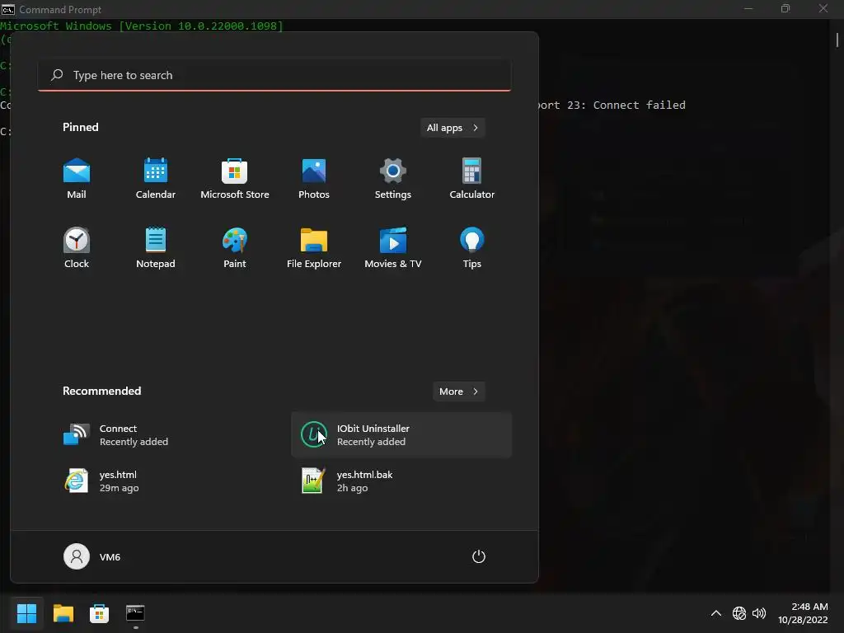Switch to Command Prompt taskbar icon
The image size is (844, 633).
pos(135,613)
